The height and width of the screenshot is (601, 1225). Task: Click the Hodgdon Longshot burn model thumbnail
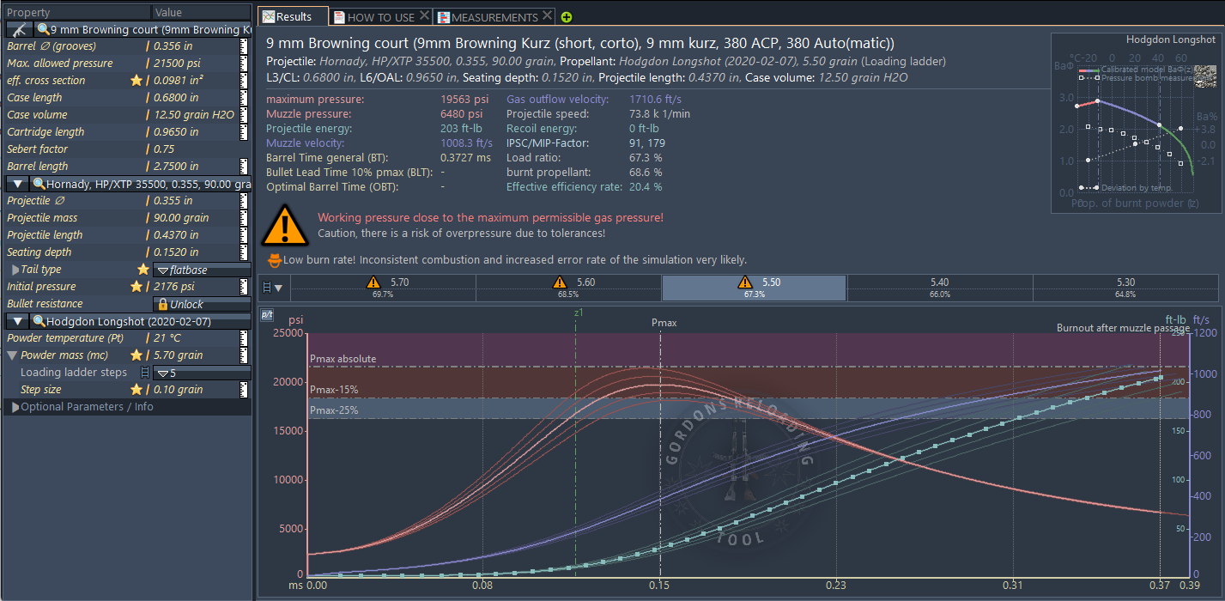(1135, 123)
